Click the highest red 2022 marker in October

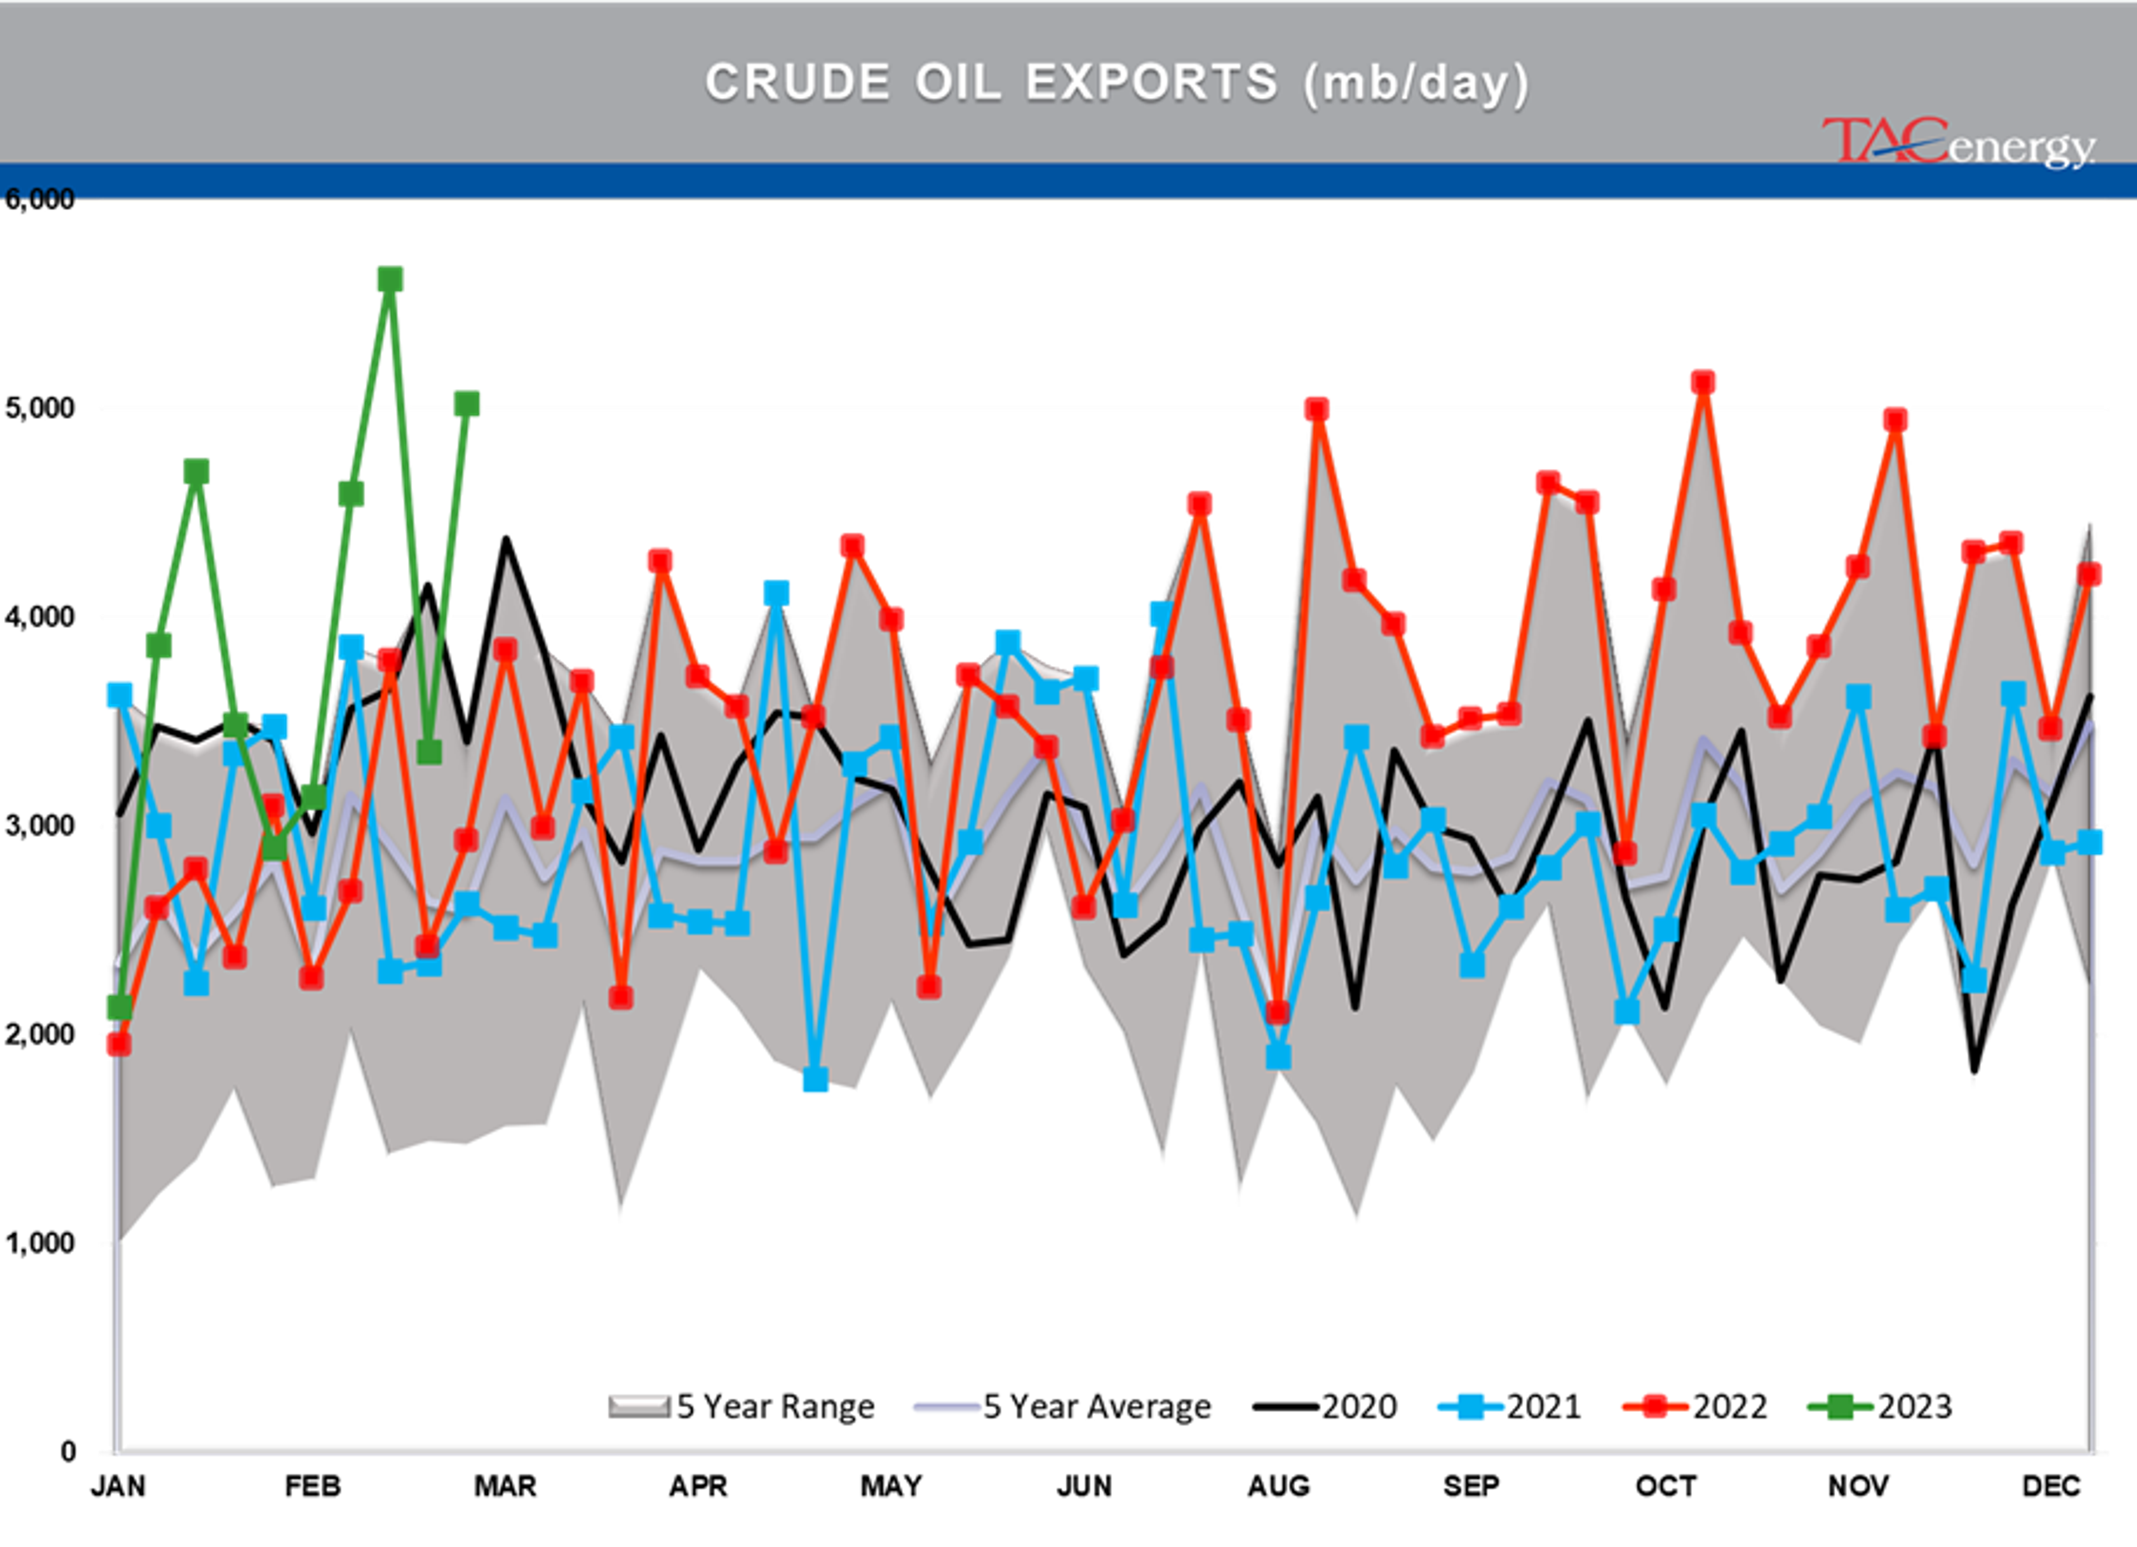click(x=1702, y=382)
